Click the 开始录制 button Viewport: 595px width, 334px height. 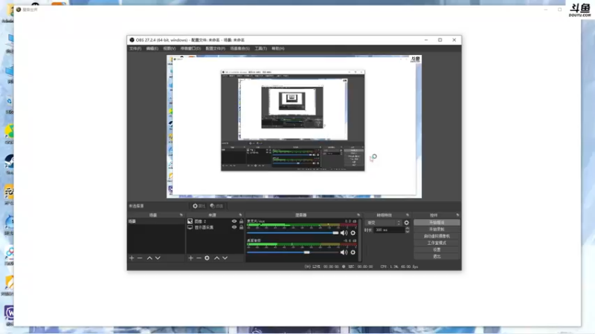click(x=437, y=229)
